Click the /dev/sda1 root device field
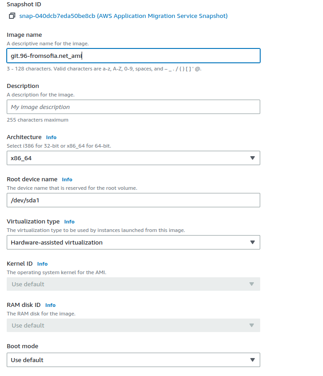The image size is (323, 376). tap(133, 200)
